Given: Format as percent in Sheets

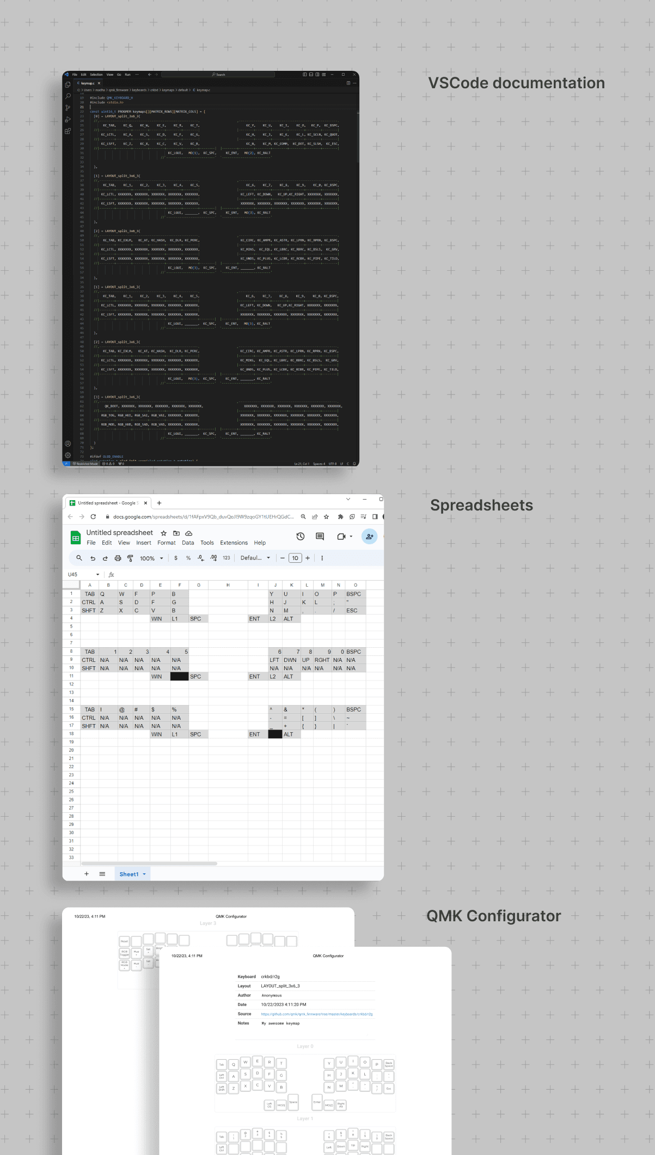Looking at the screenshot, I should (x=188, y=558).
